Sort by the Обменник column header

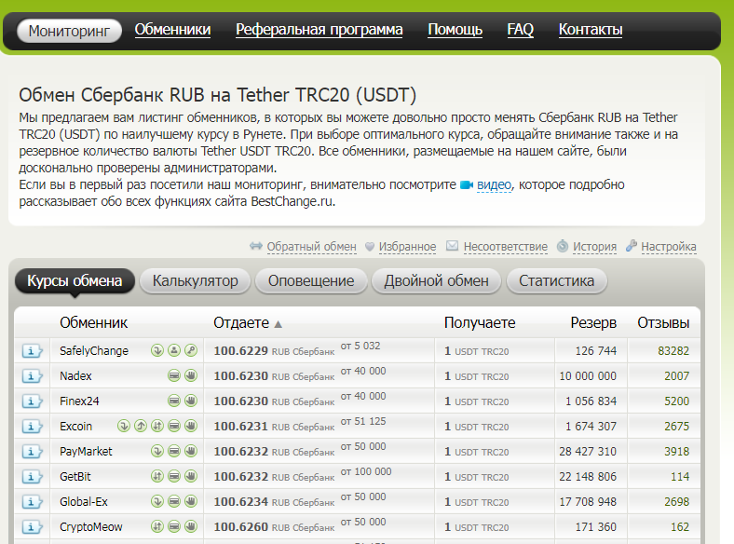[x=94, y=323]
